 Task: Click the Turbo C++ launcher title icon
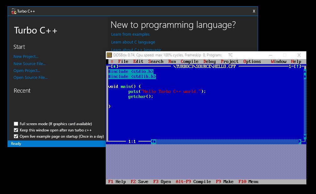click(14, 11)
